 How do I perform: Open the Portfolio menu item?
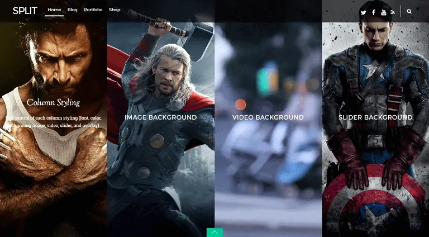point(93,10)
